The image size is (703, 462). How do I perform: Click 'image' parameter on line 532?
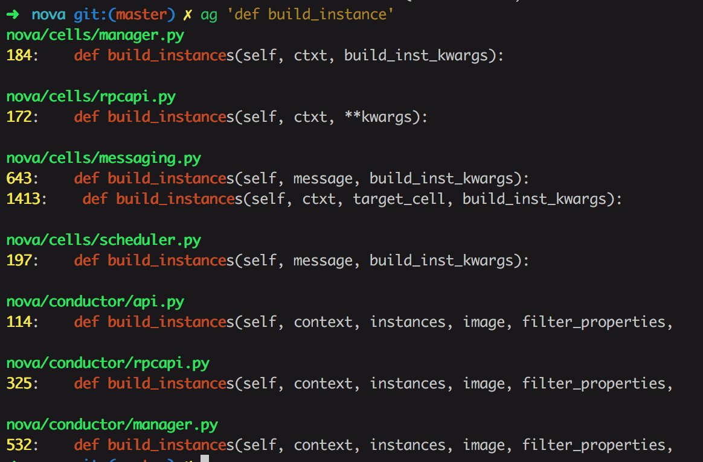484,445
